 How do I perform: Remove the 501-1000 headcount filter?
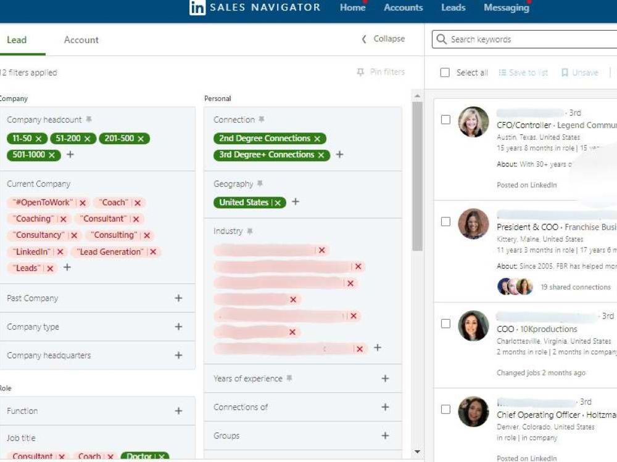(52, 155)
